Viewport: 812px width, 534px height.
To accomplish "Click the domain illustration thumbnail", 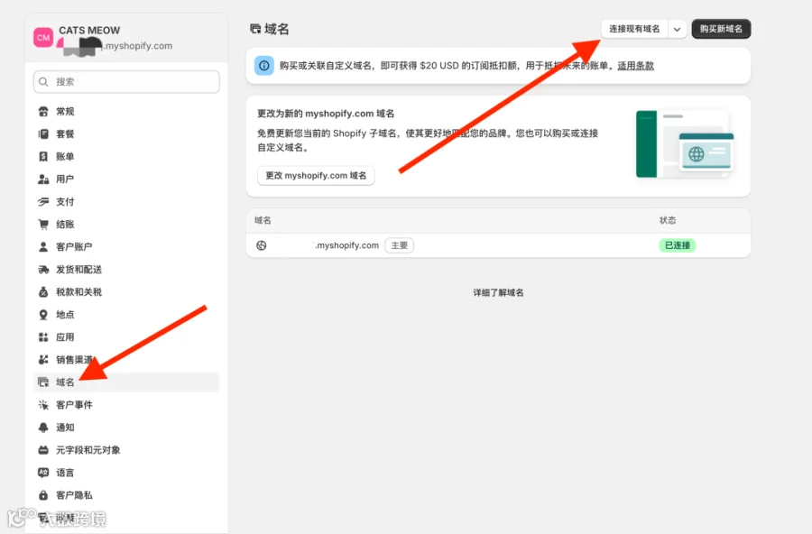I will [x=685, y=144].
